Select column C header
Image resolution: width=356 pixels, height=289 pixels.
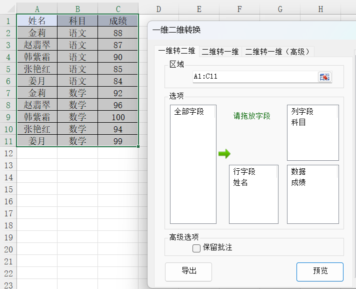tap(118, 9)
